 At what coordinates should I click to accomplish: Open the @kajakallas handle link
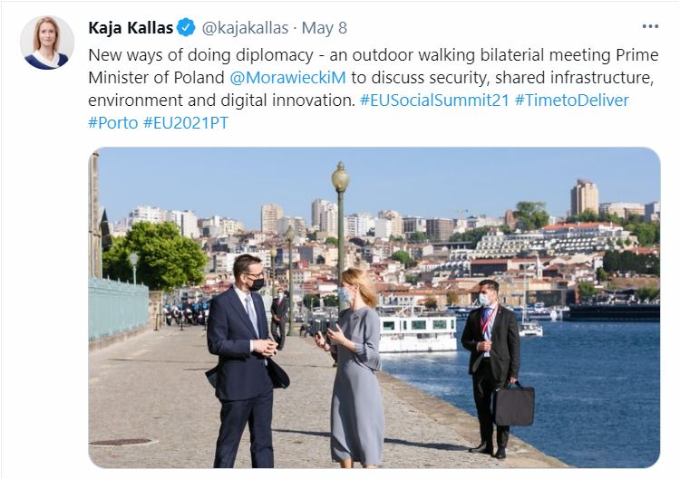pyautogui.click(x=245, y=28)
